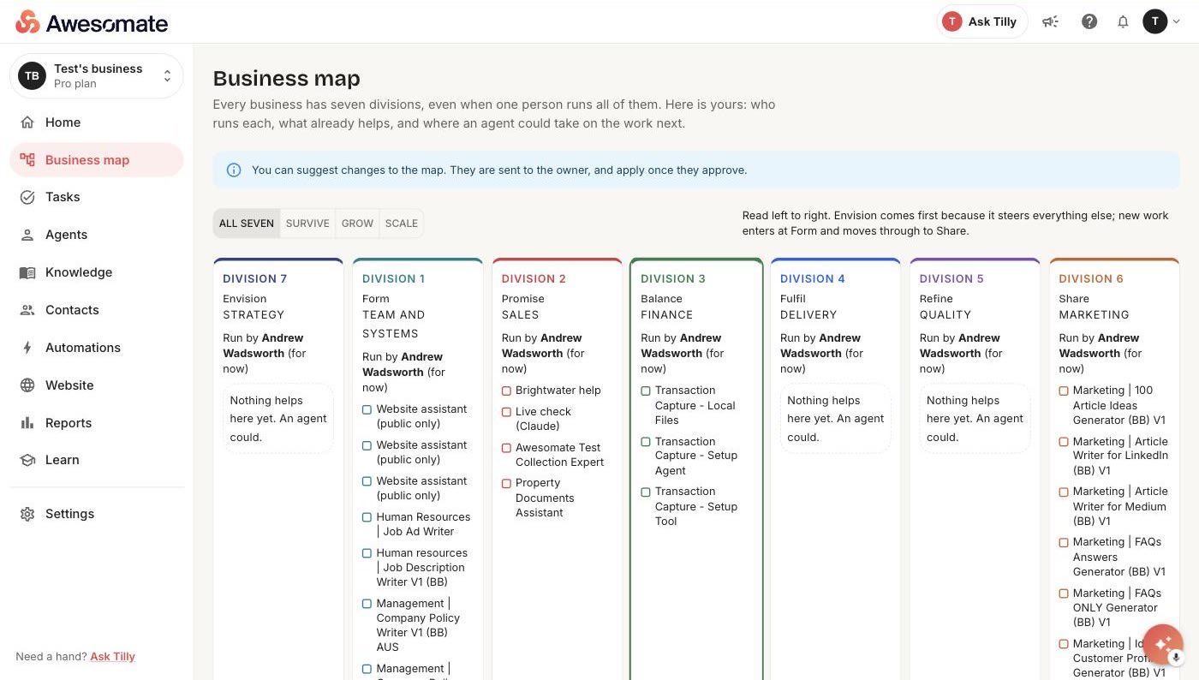Click the Settings gear icon
Viewport: 1199px width, 680px height.
coord(27,514)
